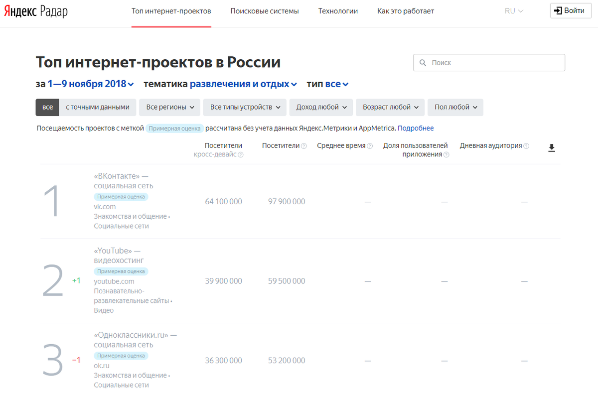Expand the Все типы устройств dropdown
598x396 pixels.
click(245, 107)
